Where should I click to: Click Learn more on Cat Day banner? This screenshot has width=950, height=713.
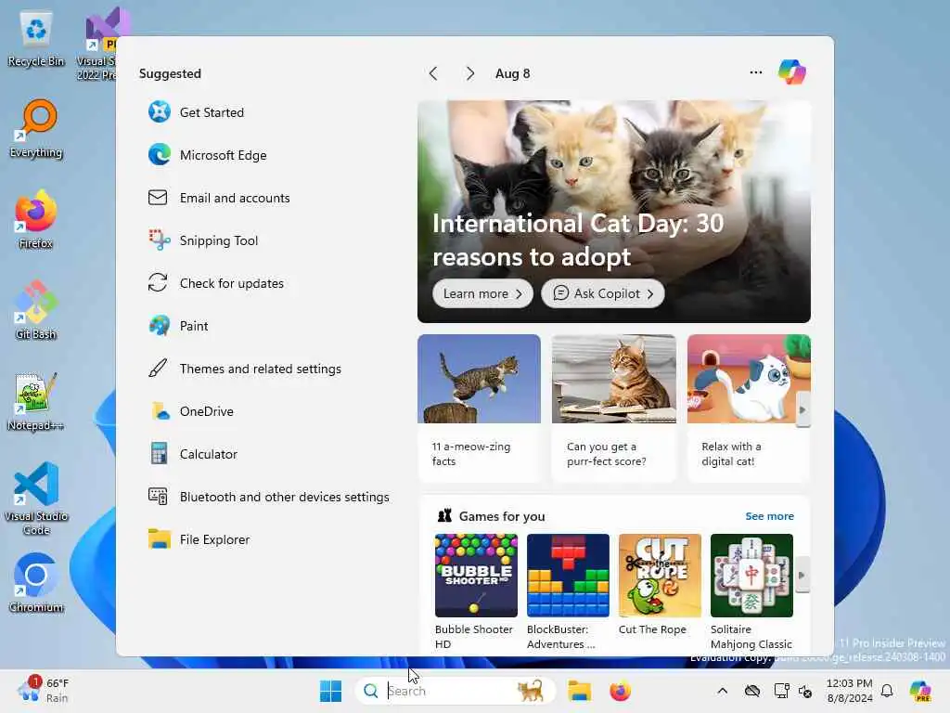[482, 293]
